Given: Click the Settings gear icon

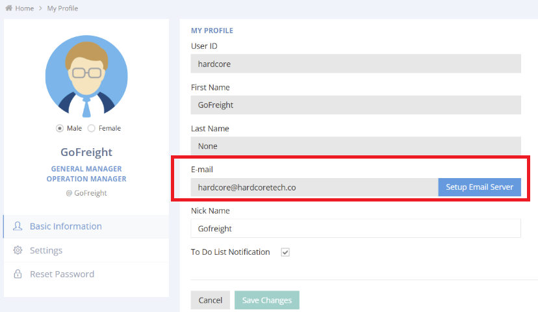Looking at the screenshot, I should tap(18, 250).
